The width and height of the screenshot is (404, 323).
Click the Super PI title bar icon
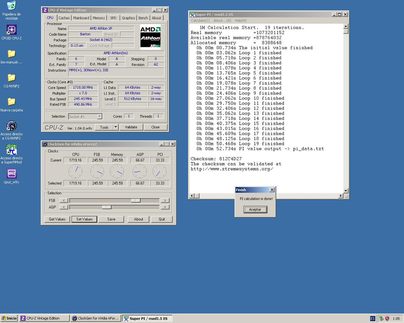[x=192, y=15]
